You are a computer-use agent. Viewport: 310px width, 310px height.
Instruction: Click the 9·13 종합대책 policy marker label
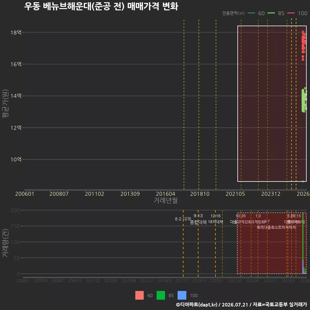(x=198, y=219)
